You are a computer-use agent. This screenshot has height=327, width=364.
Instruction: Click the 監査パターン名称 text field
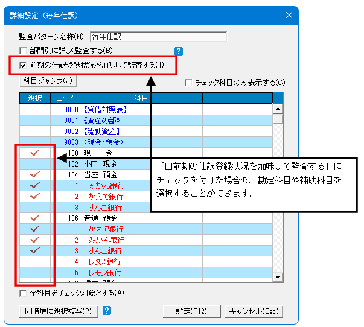tap(158, 37)
